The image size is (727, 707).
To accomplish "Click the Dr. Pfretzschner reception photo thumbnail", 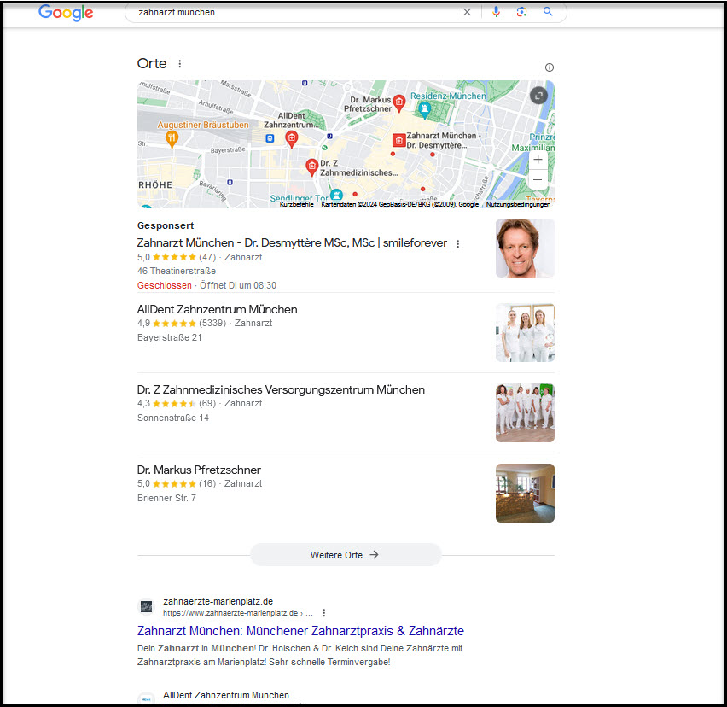I will tap(525, 494).
